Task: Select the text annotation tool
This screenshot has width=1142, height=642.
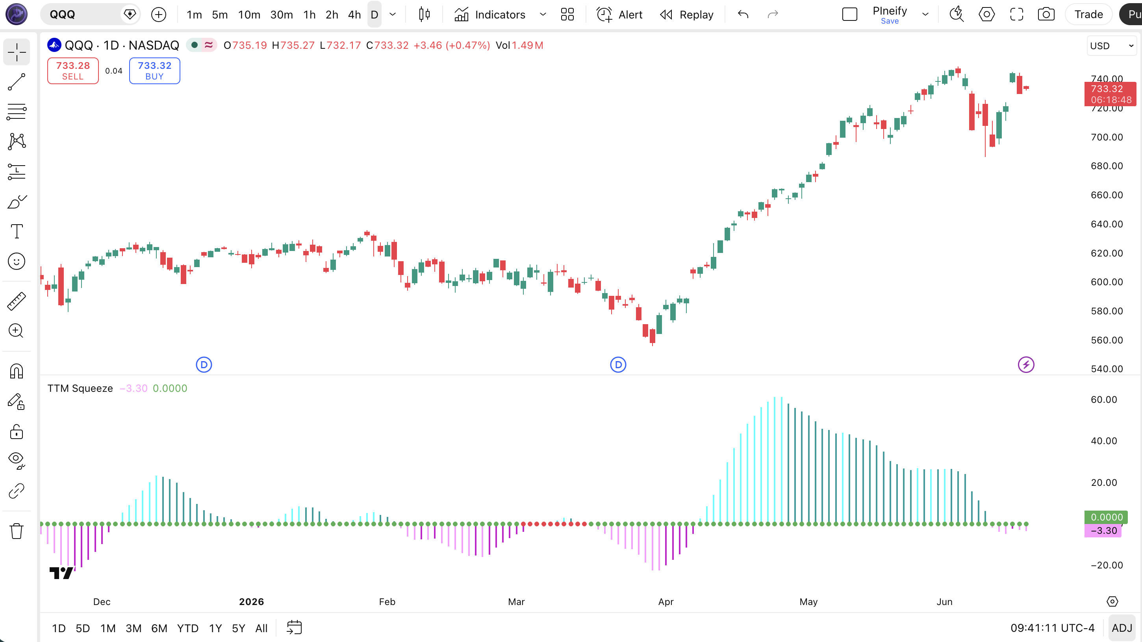Action: 17,231
